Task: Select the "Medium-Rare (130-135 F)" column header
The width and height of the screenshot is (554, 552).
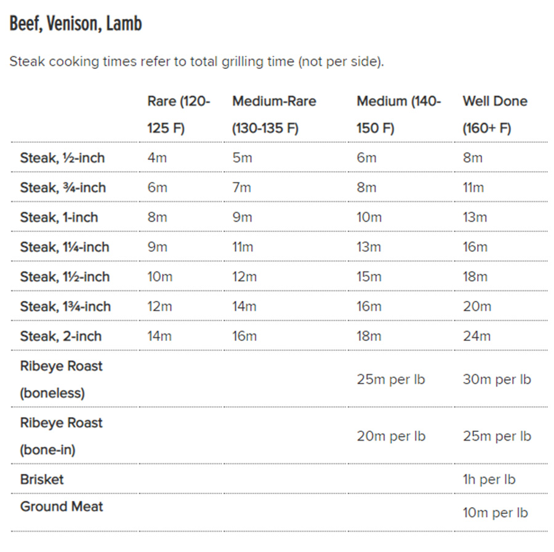Action: coord(274,114)
